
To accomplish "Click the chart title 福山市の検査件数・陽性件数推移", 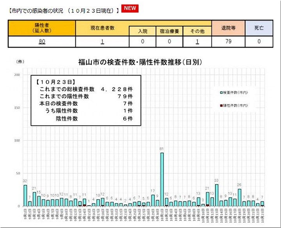I will (x=140, y=62).
